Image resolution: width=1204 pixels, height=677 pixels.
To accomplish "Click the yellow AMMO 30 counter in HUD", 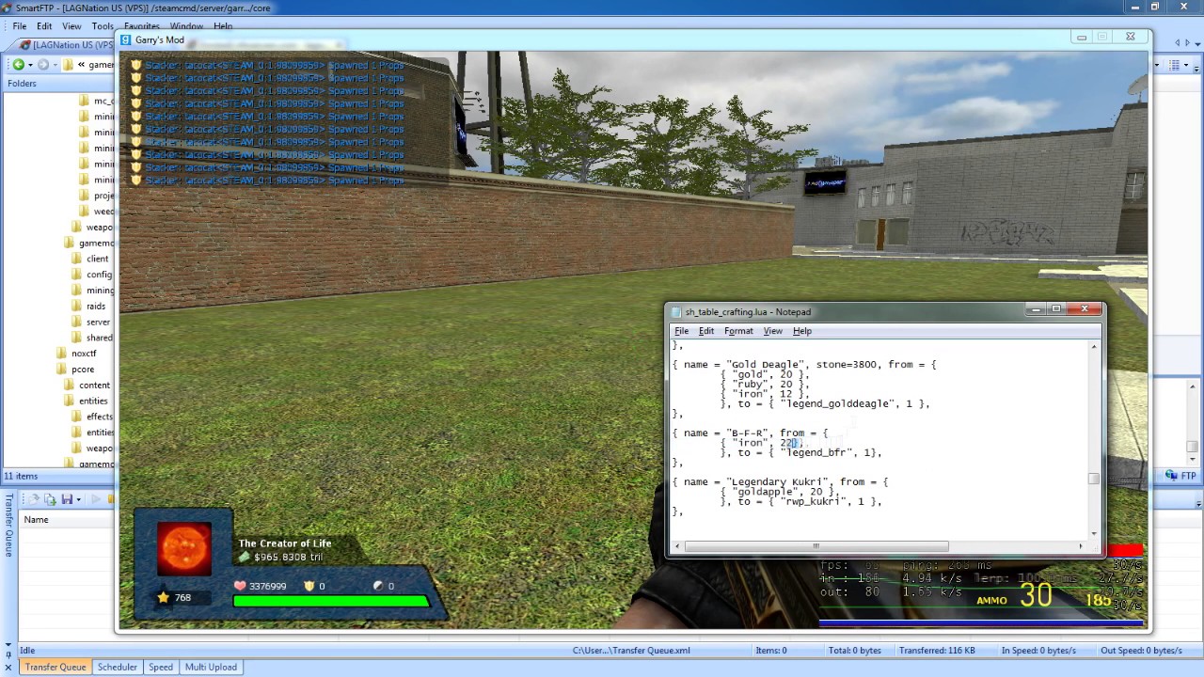I will click(x=1014, y=595).
